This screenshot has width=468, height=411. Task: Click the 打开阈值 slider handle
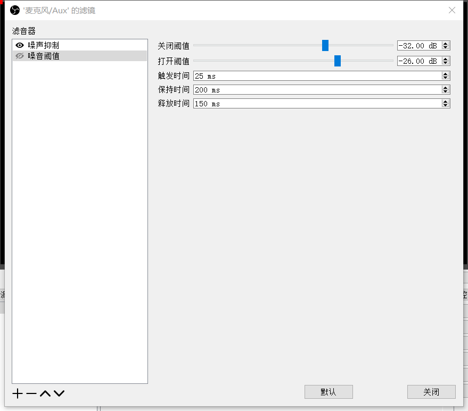coord(337,61)
